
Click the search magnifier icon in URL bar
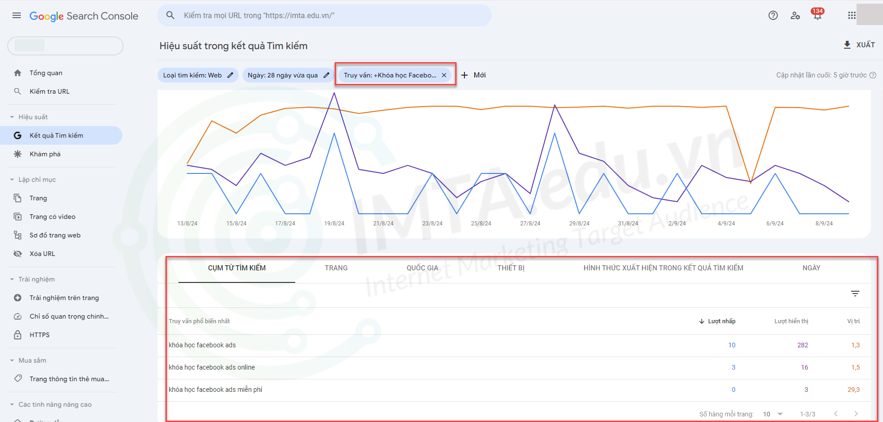171,15
